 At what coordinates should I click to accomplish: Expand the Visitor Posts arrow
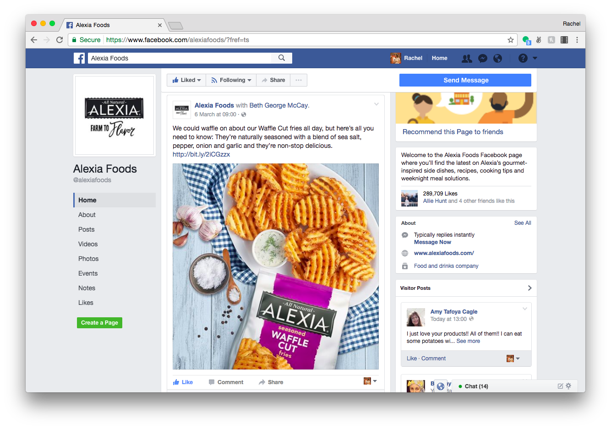[x=529, y=288]
